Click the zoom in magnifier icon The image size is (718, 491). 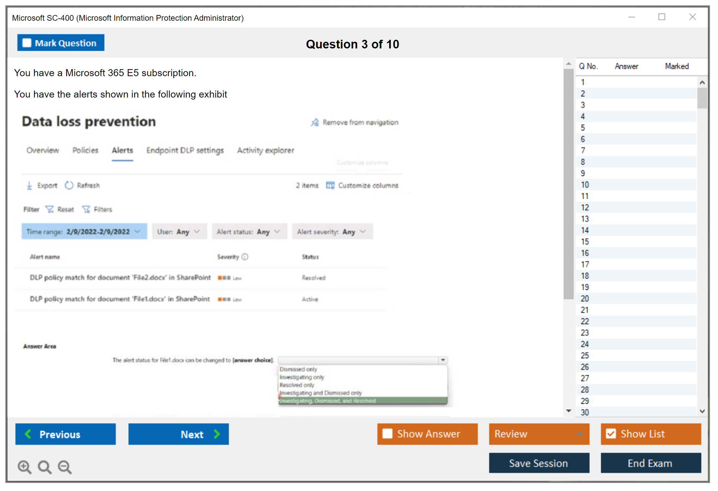(x=24, y=467)
